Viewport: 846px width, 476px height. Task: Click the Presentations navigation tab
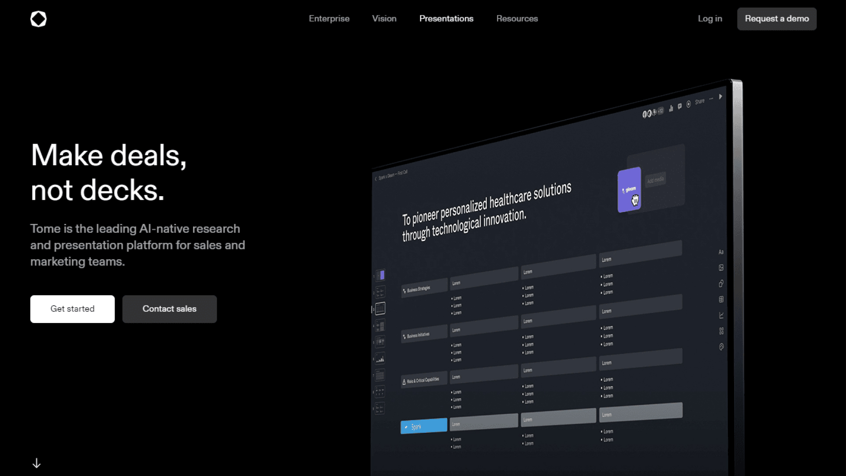tap(446, 19)
